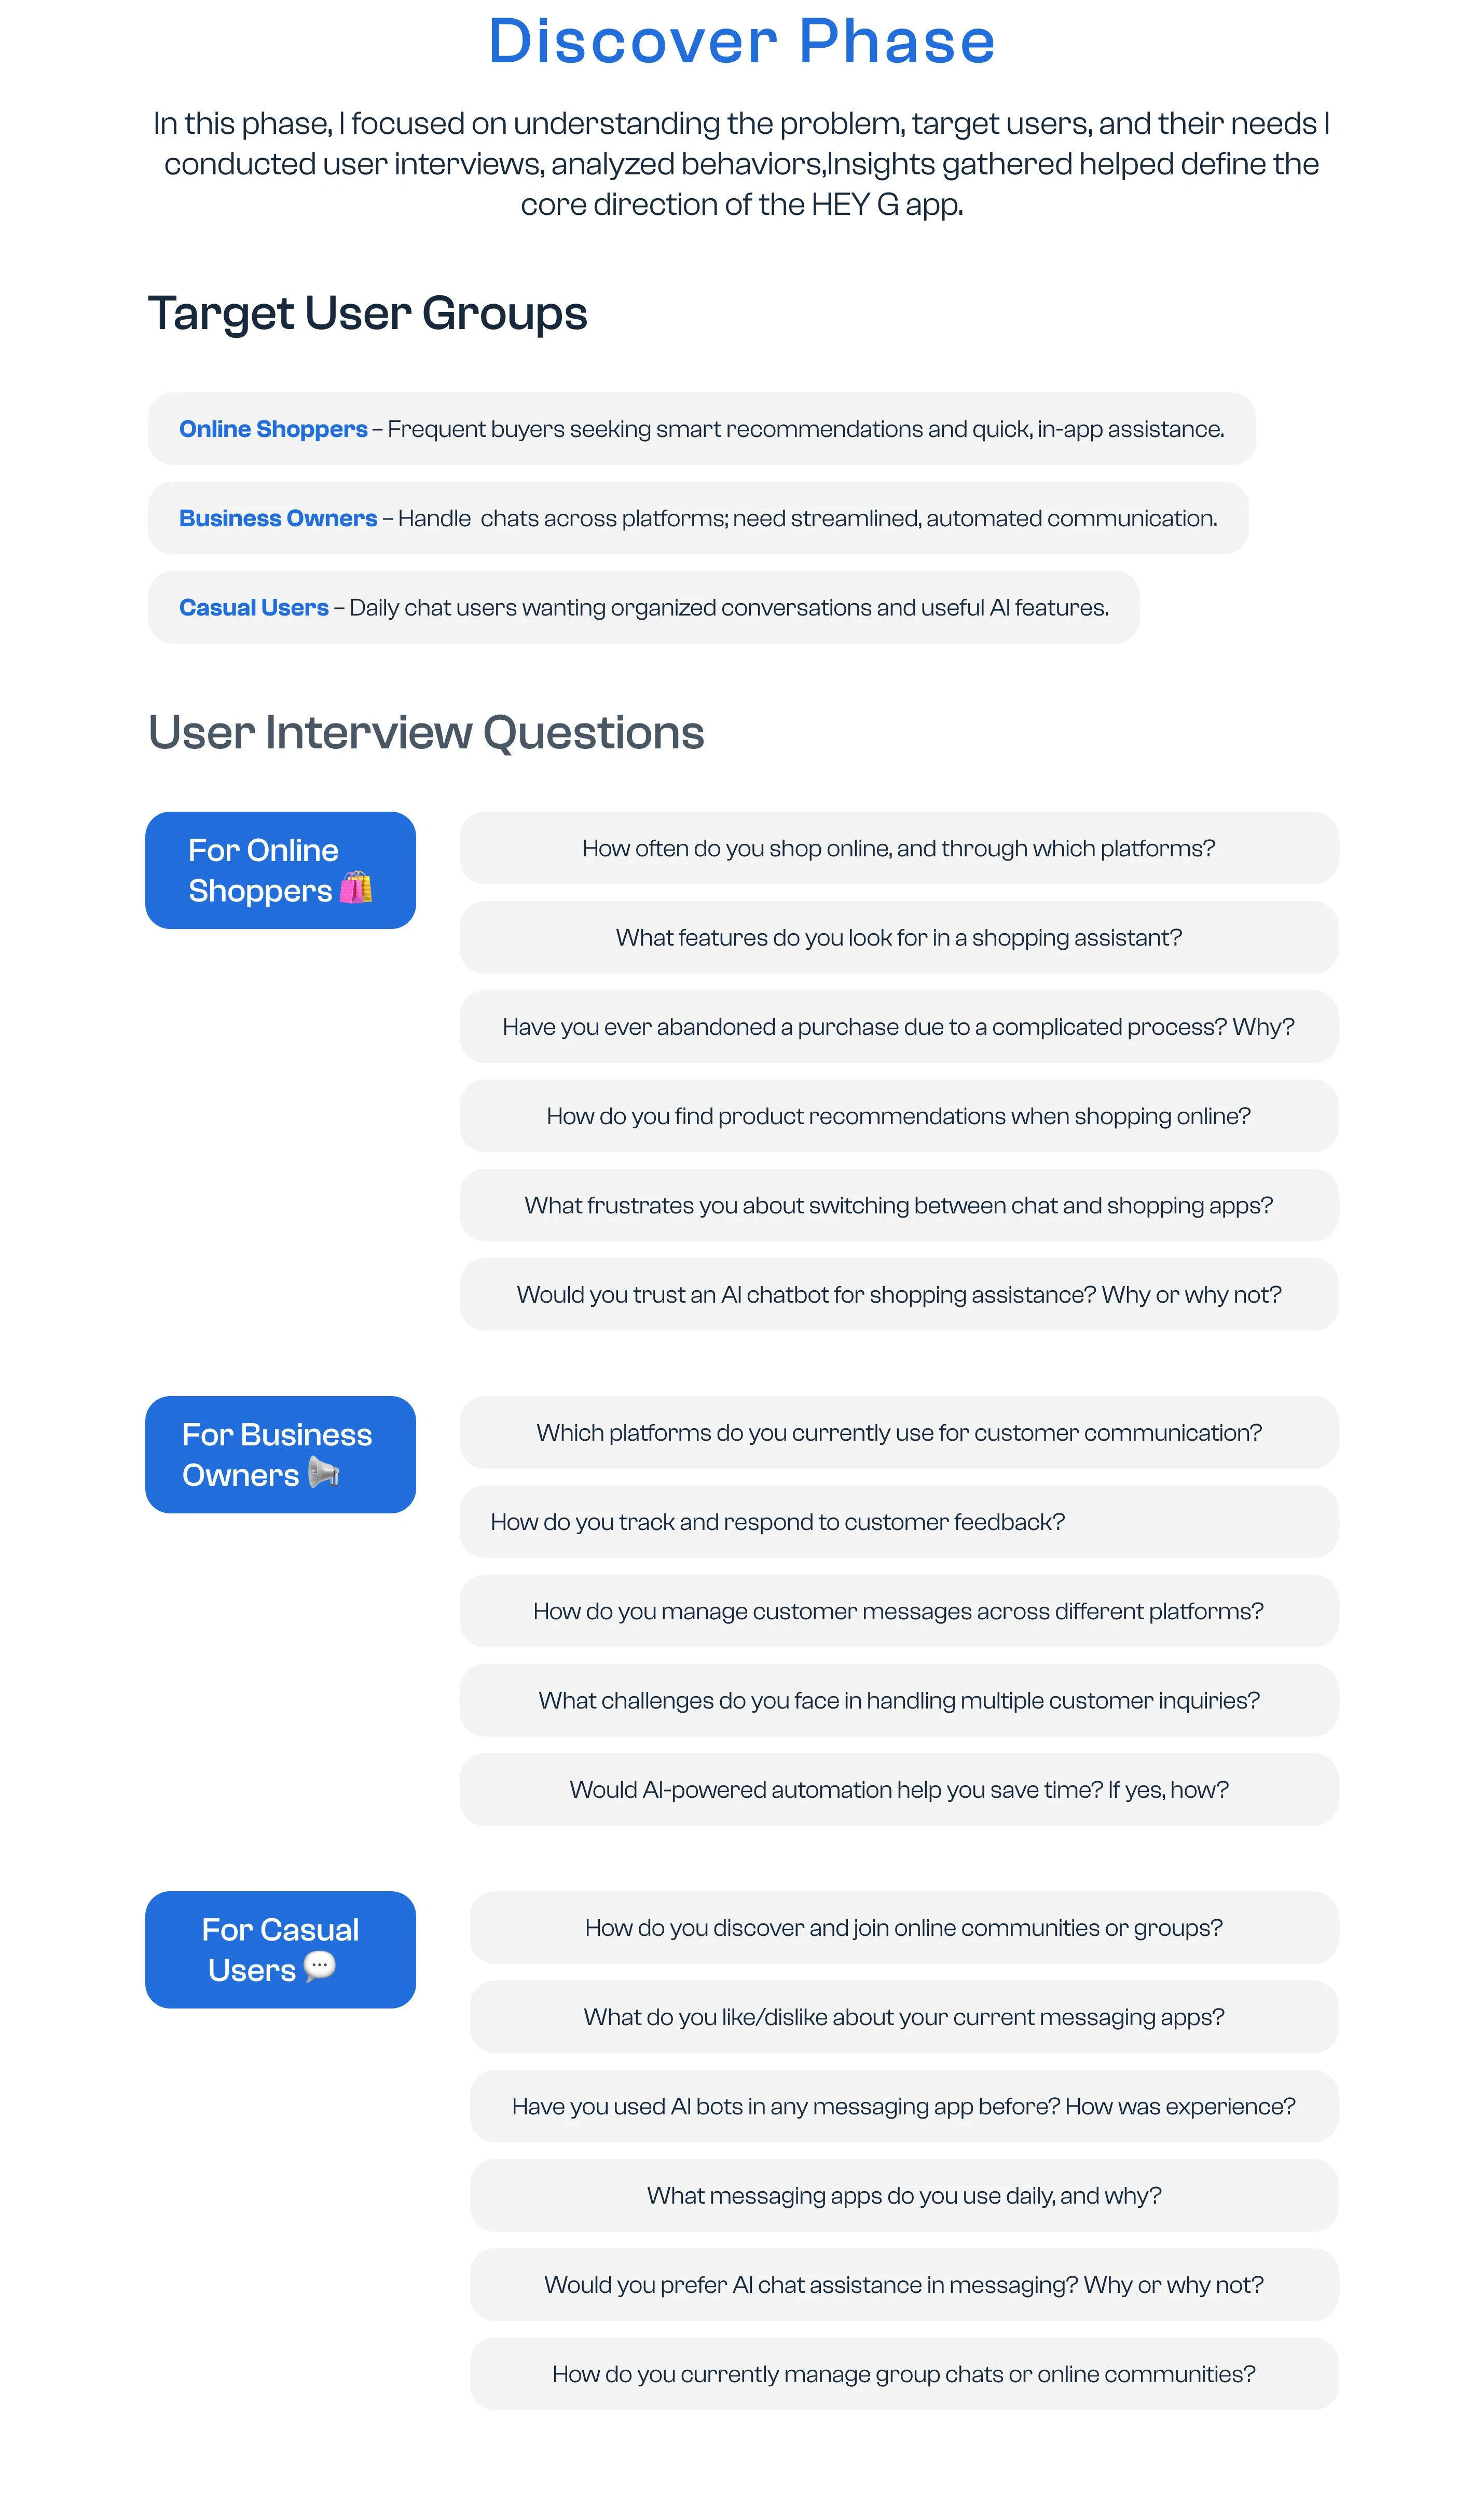Select the like/dislike messaging apps question
Viewport: 1484px width, 2514px height.
pos(903,2017)
